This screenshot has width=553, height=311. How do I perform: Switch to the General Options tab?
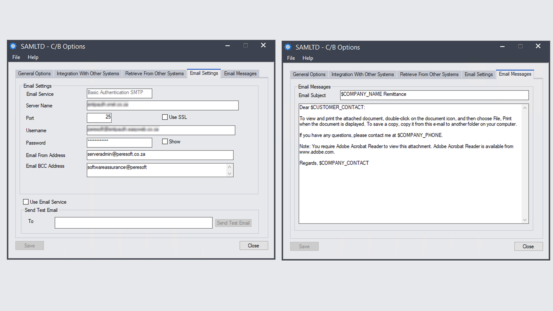point(34,73)
